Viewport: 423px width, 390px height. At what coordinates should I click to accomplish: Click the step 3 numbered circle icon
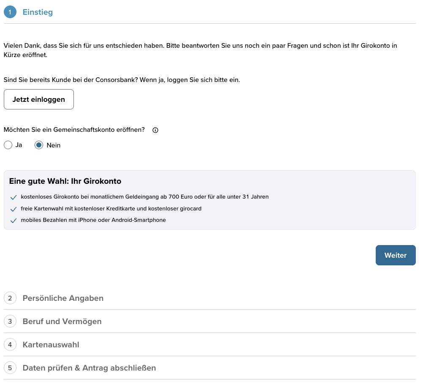[x=10, y=321]
